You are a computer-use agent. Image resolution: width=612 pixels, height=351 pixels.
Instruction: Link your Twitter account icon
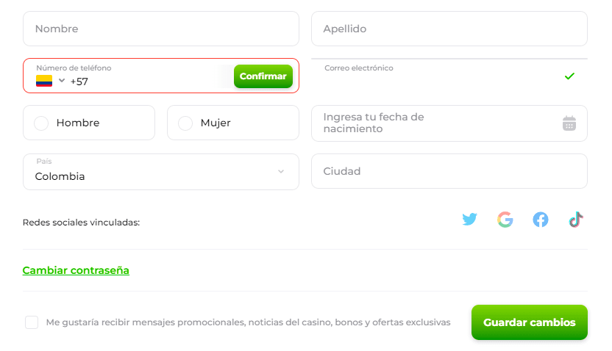[469, 220]
